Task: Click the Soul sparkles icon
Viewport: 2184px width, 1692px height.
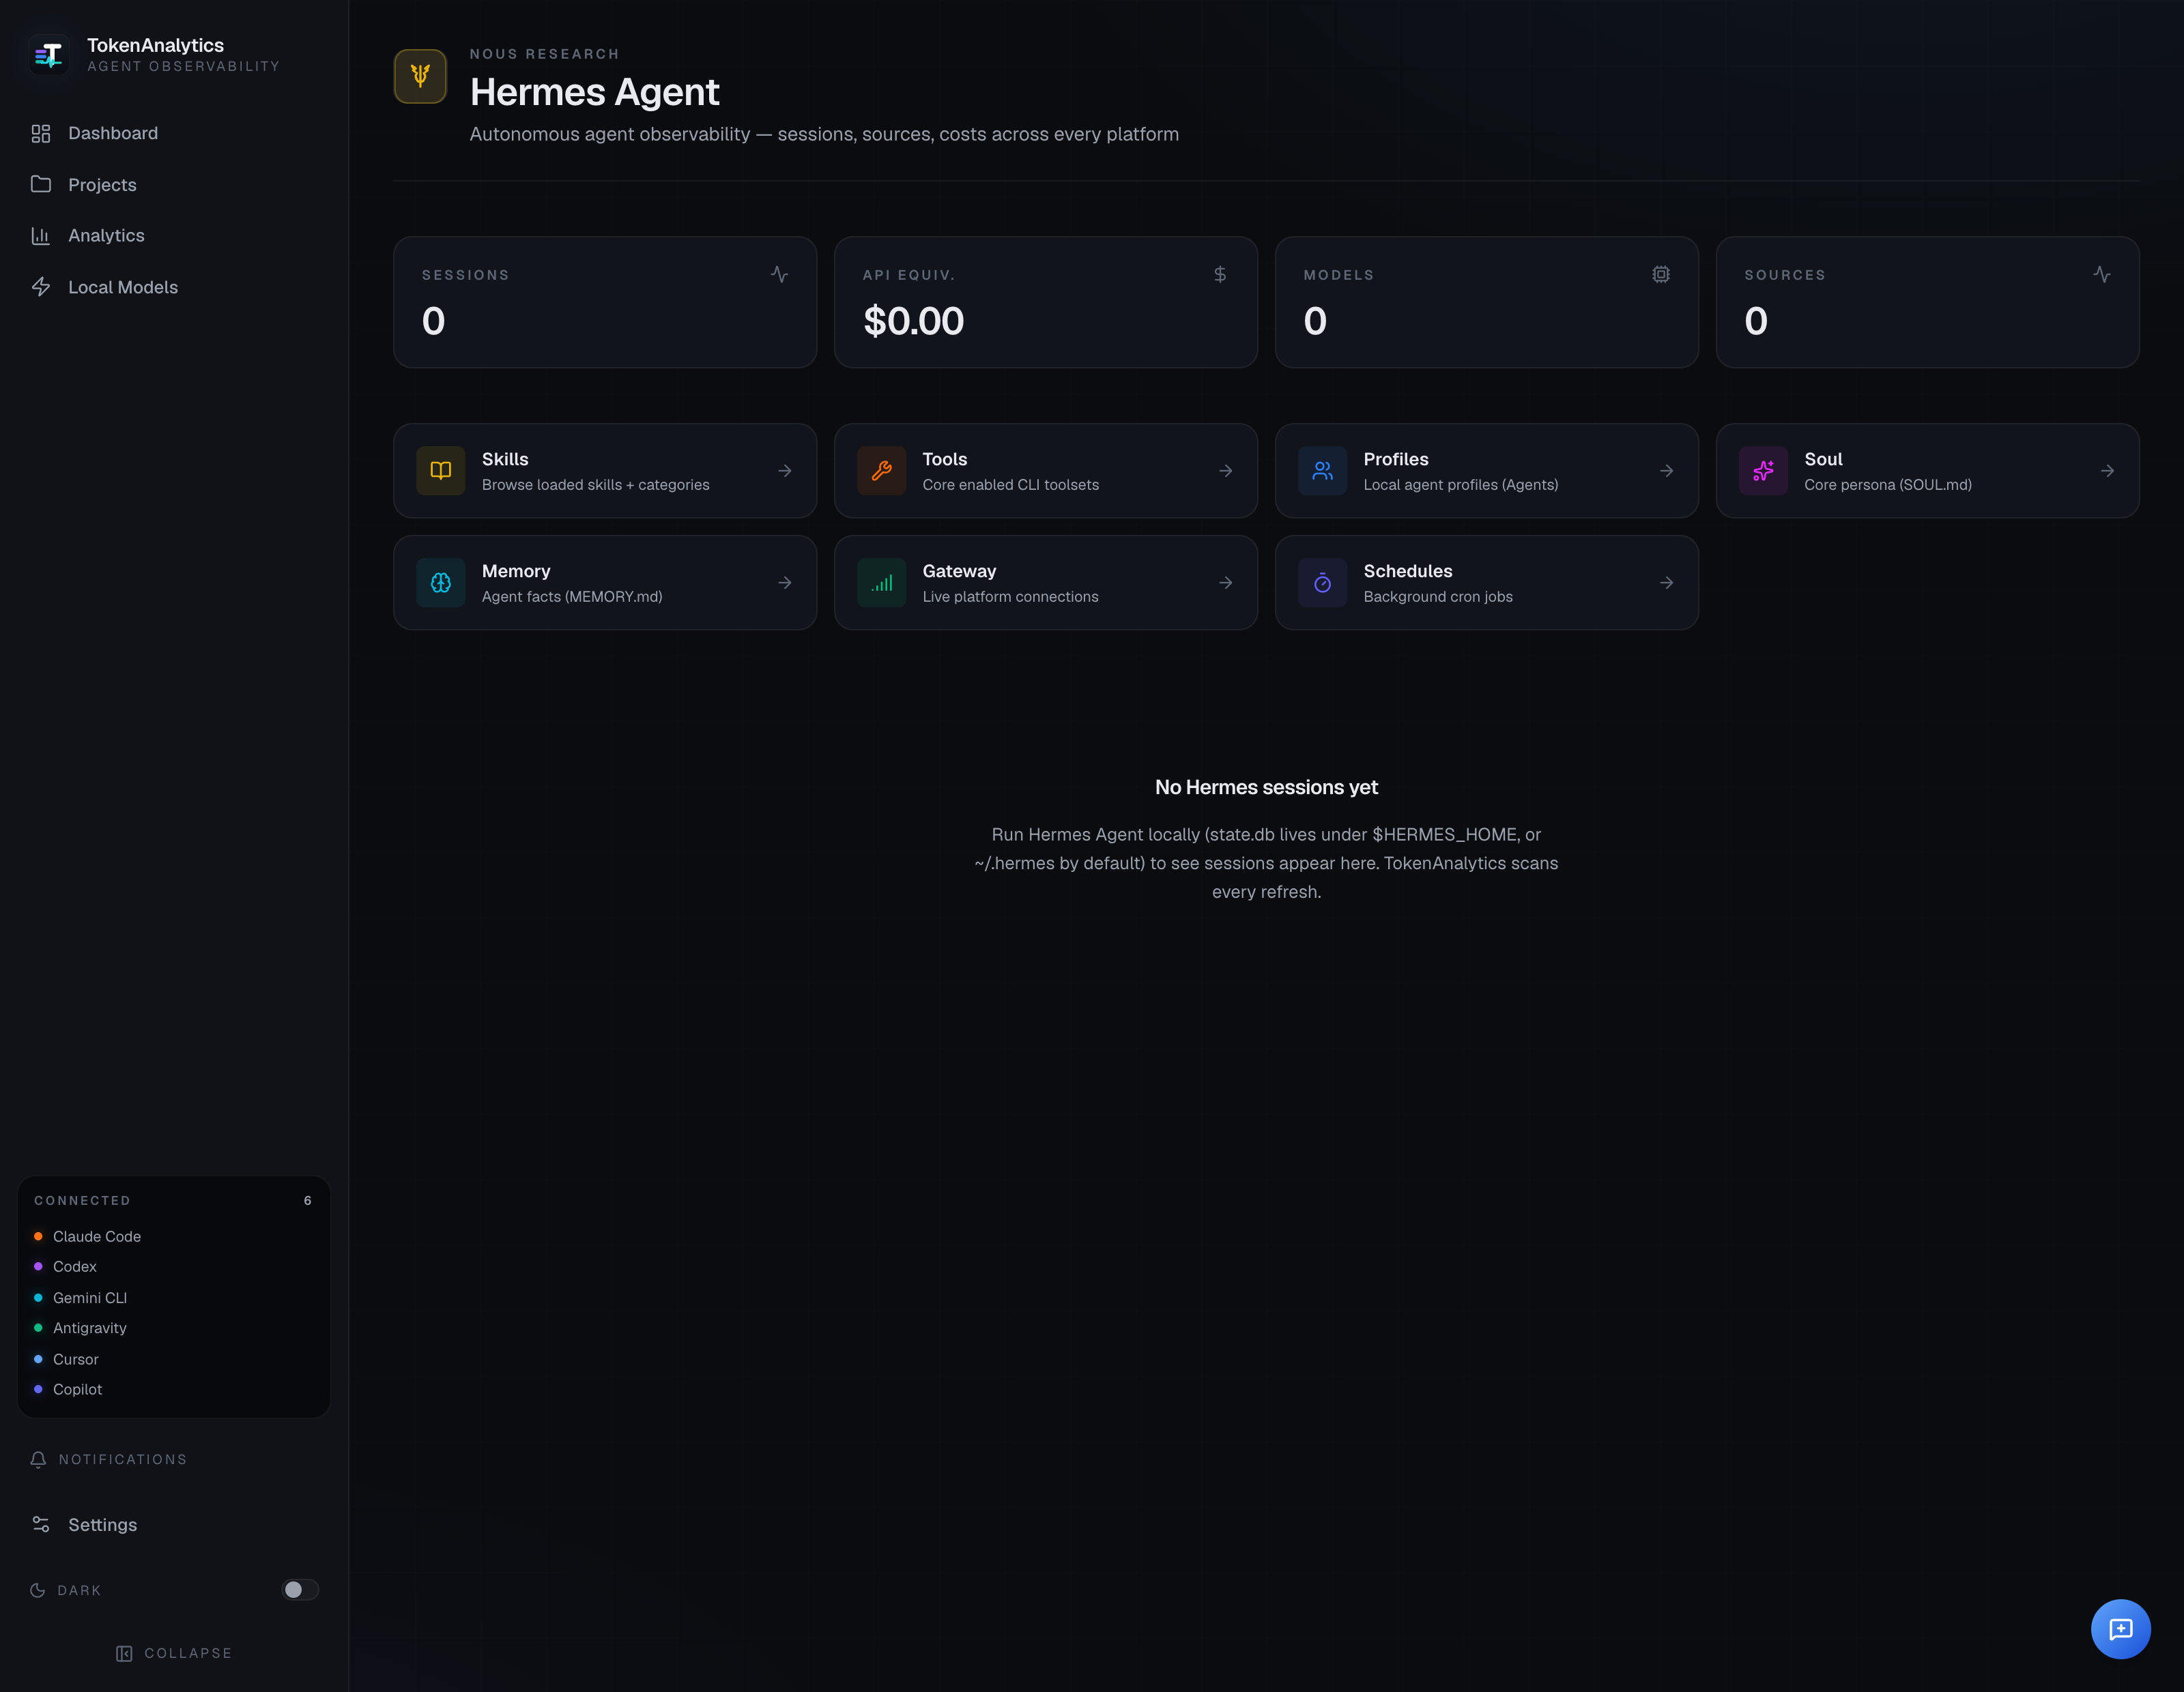Action: pos(1764,471)
